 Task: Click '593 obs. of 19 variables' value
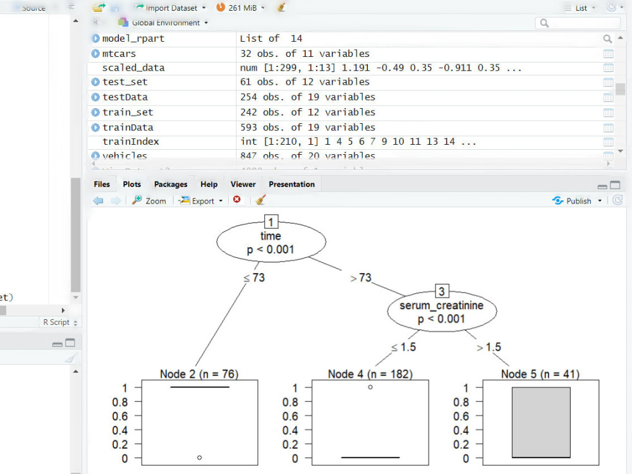[308, 128]
